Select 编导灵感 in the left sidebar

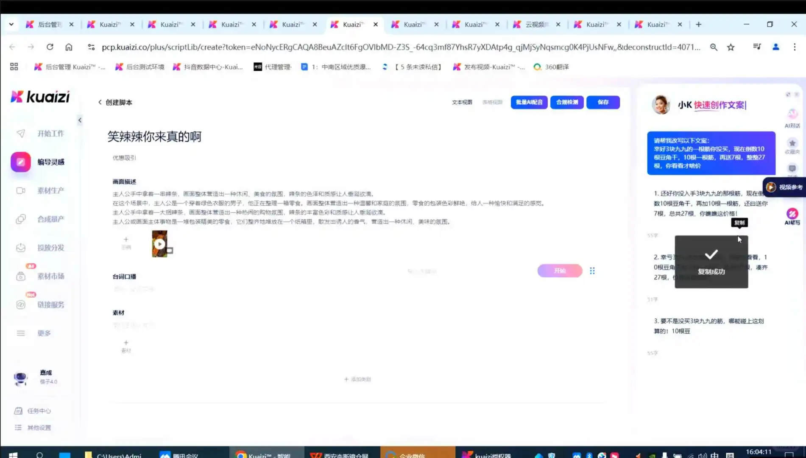[51, 162]
